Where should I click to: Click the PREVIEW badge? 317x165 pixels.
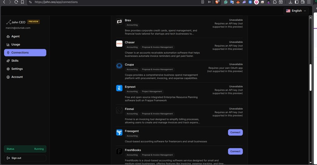pos(33,22)
